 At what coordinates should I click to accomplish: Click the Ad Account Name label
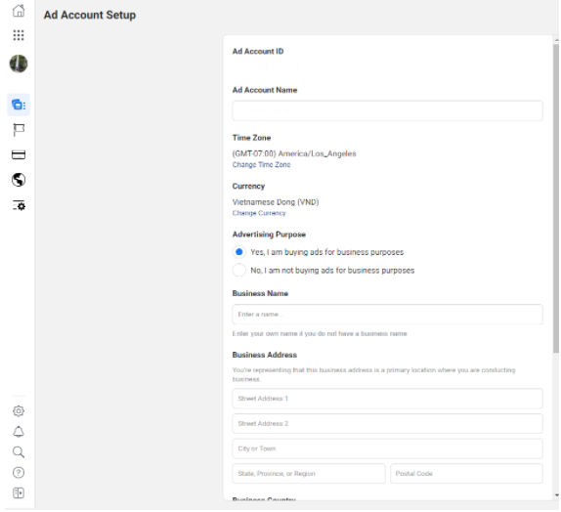(265, 90)
